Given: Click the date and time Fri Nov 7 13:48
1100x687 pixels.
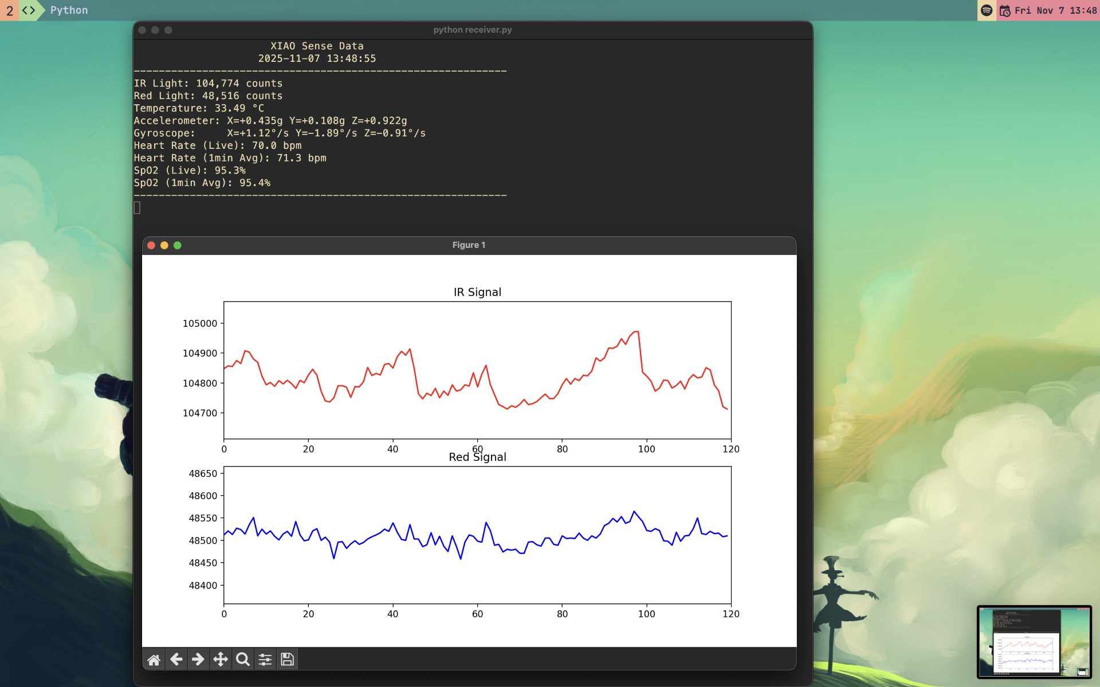Looking at the screenshot, I should pos(1055,10).
